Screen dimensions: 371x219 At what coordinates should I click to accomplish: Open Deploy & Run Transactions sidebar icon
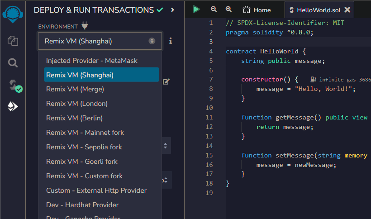click(x=13, y=106)
